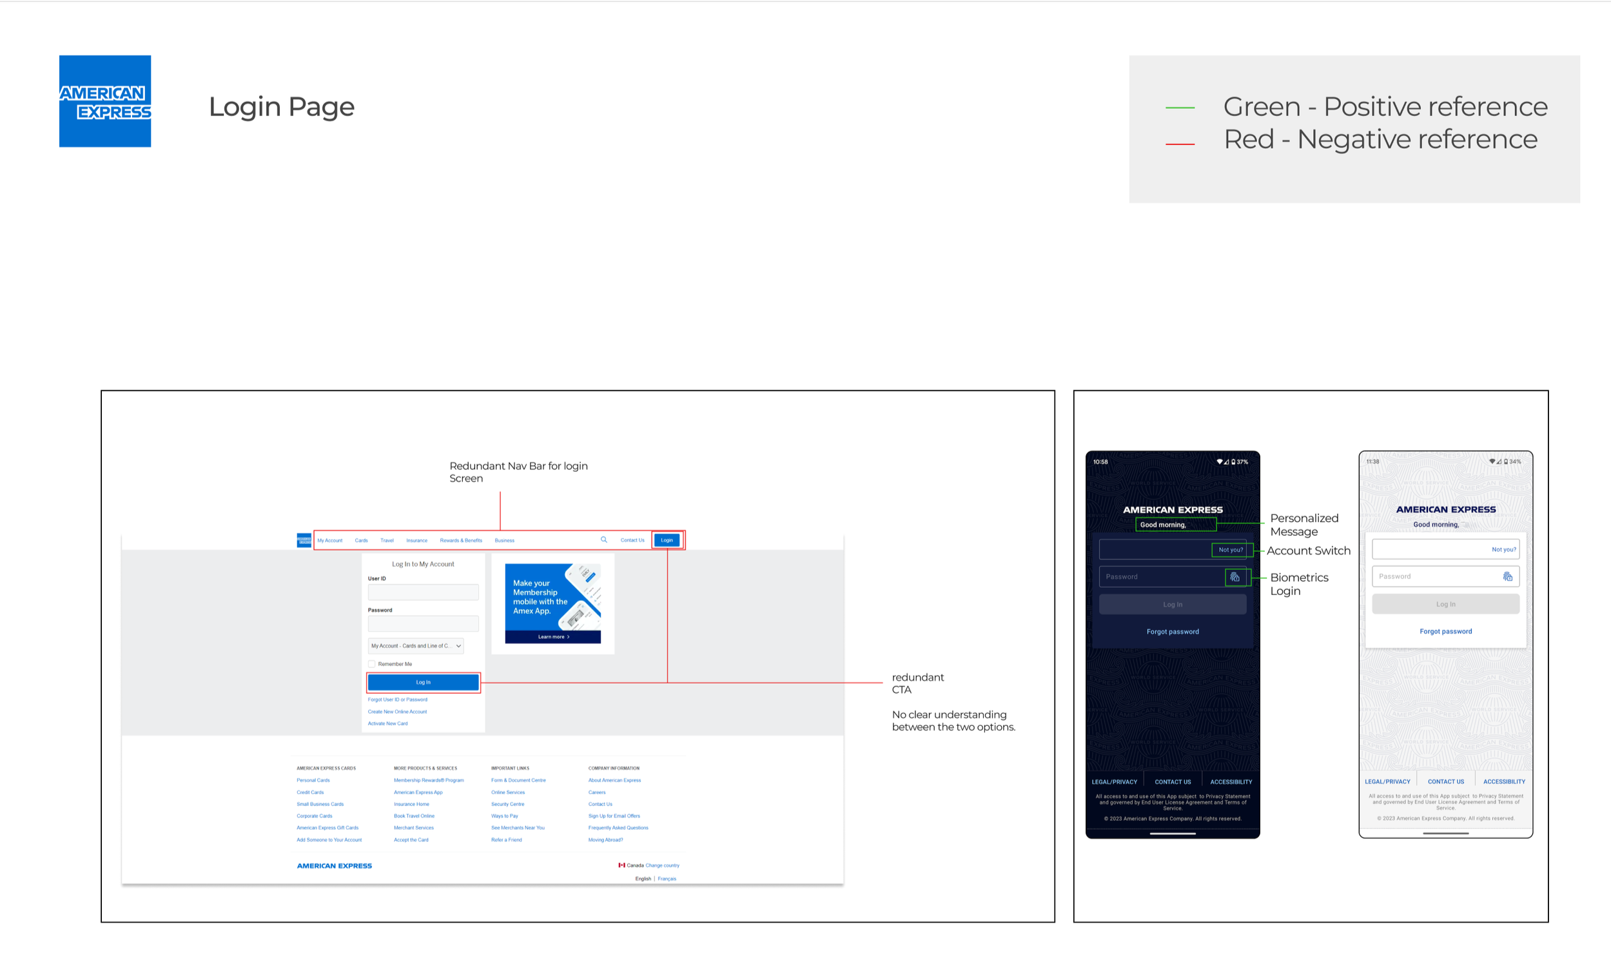Click the search magnifier icon in web nav

(604, 540)
